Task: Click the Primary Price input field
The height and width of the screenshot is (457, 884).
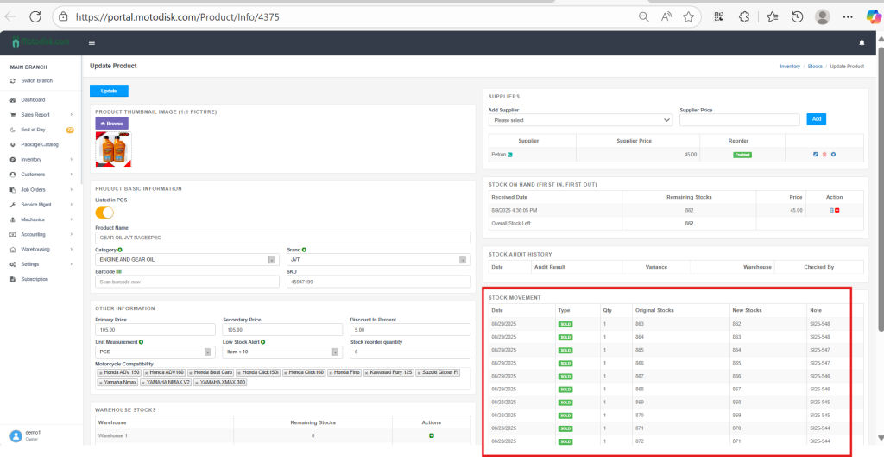Action: coord(155,329)
